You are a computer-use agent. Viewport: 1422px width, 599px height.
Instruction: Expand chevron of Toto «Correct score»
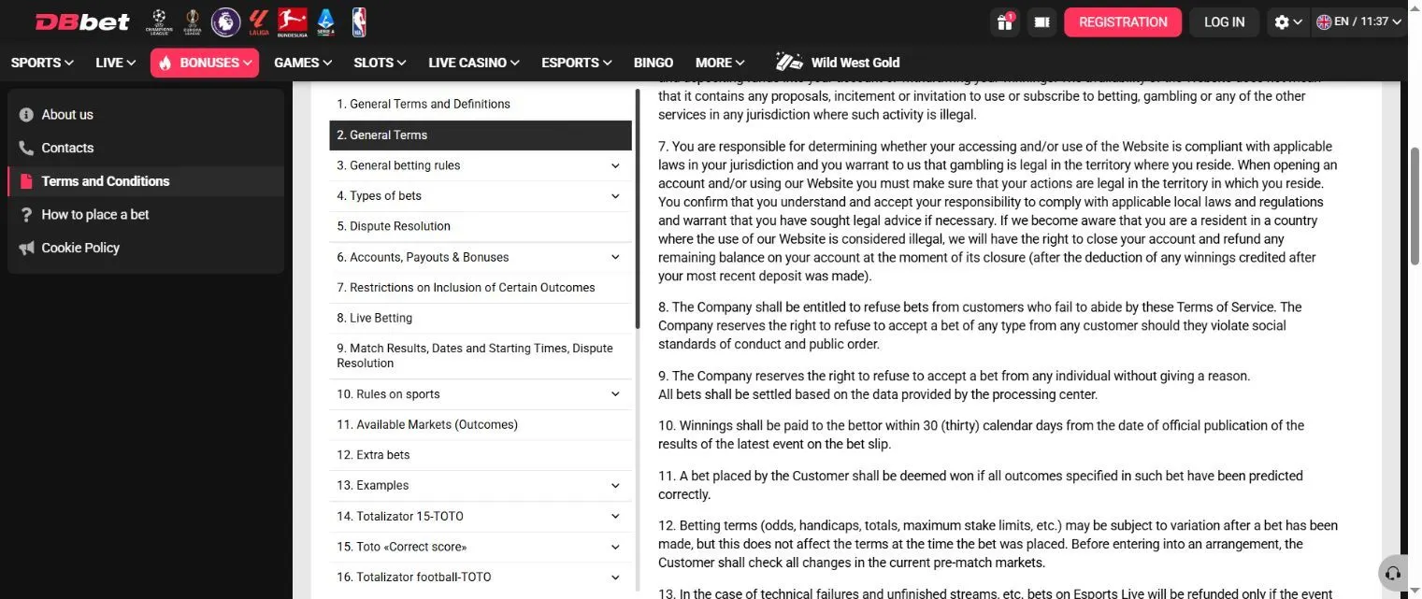tap(615, 547)
